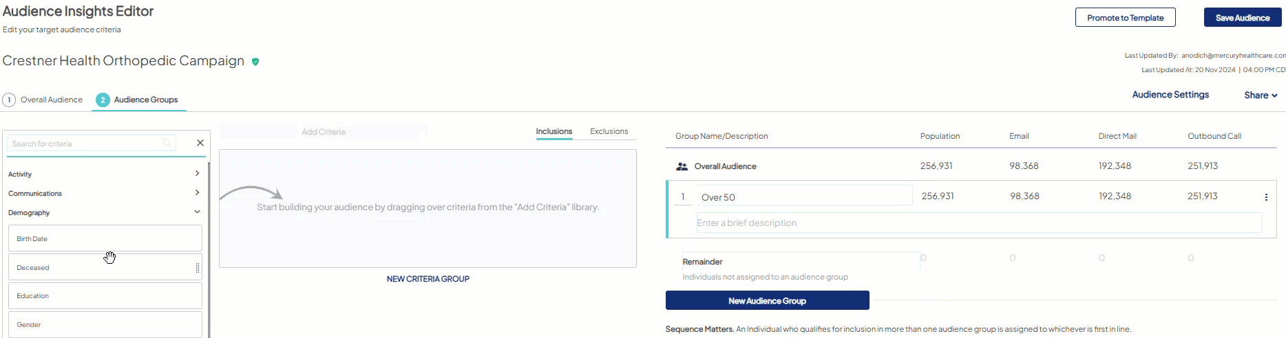
Task: Click the step 1 circle icon
Action: [x=9, y=100]
